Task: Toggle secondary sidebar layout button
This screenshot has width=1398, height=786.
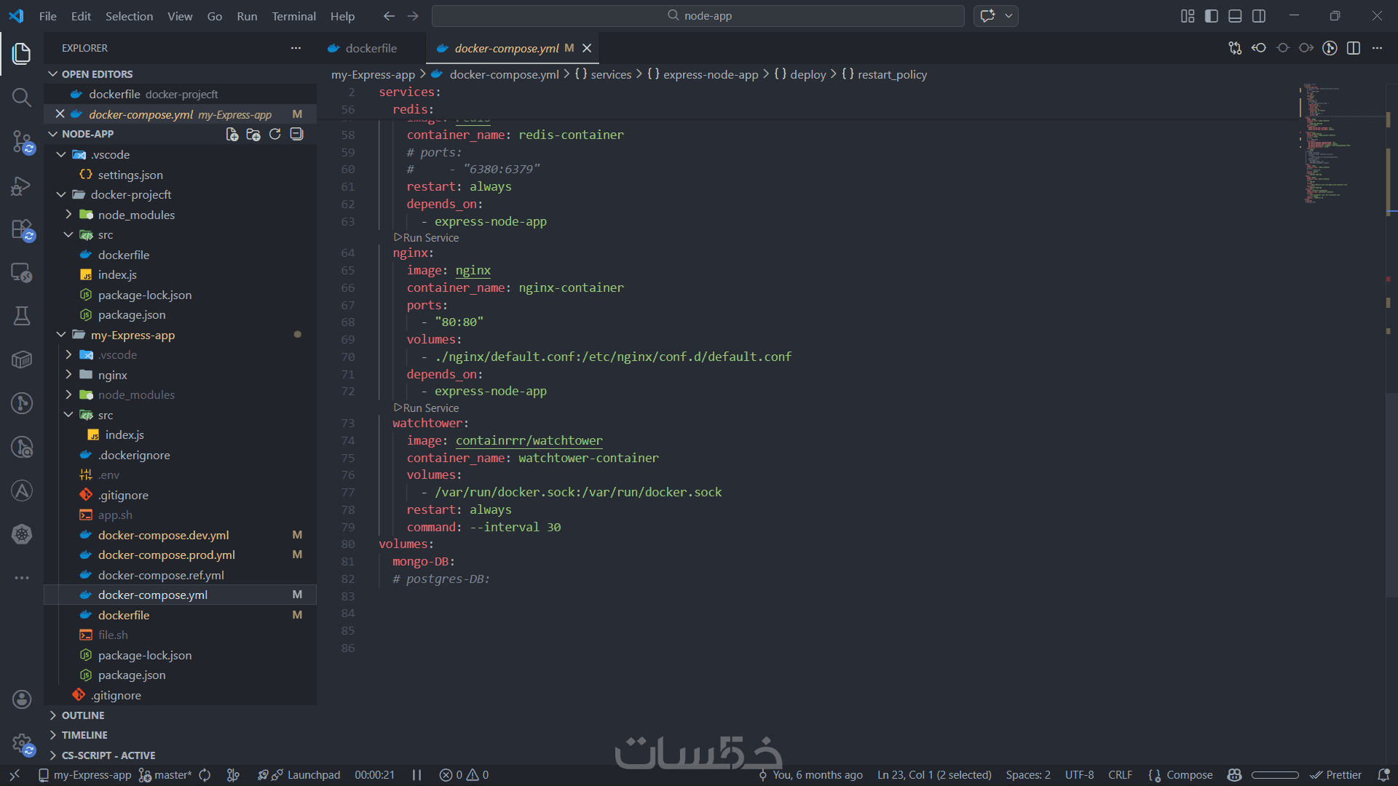Action: [x=1259, y=16]
